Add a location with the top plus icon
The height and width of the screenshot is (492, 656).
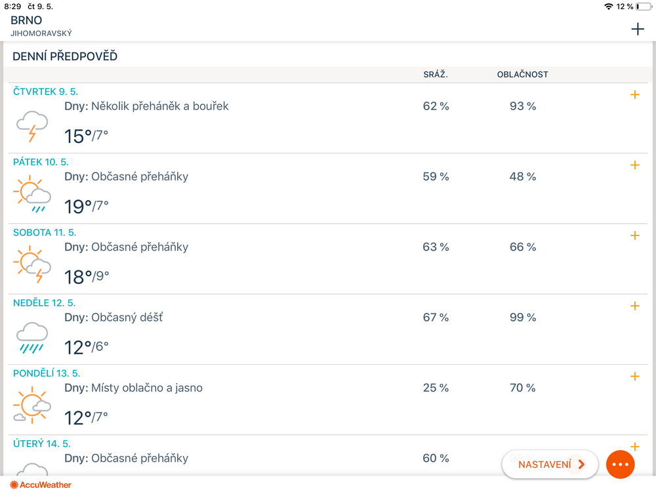(637, 29)
